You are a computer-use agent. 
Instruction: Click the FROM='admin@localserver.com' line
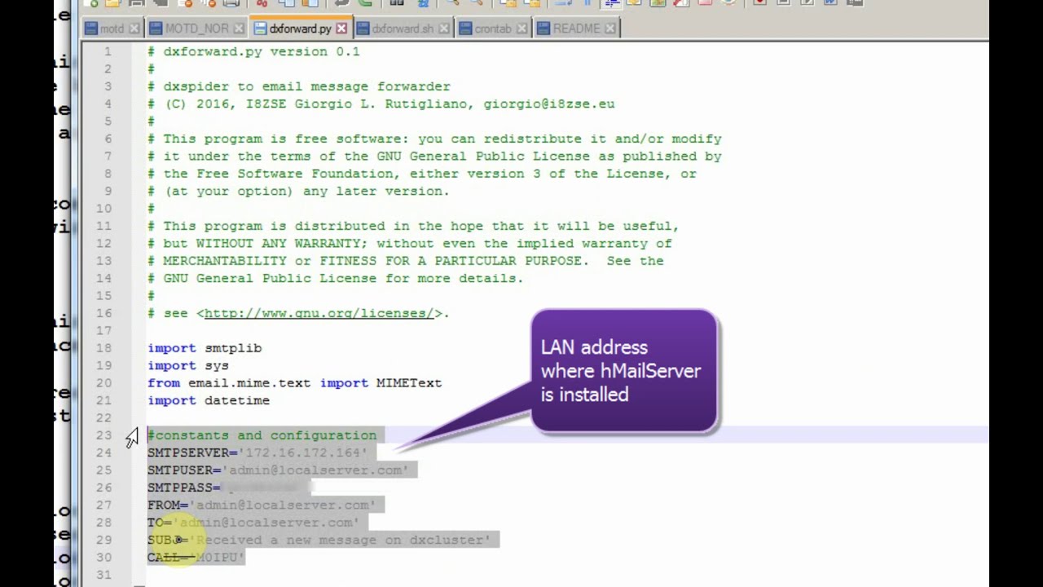pos(262,505)
